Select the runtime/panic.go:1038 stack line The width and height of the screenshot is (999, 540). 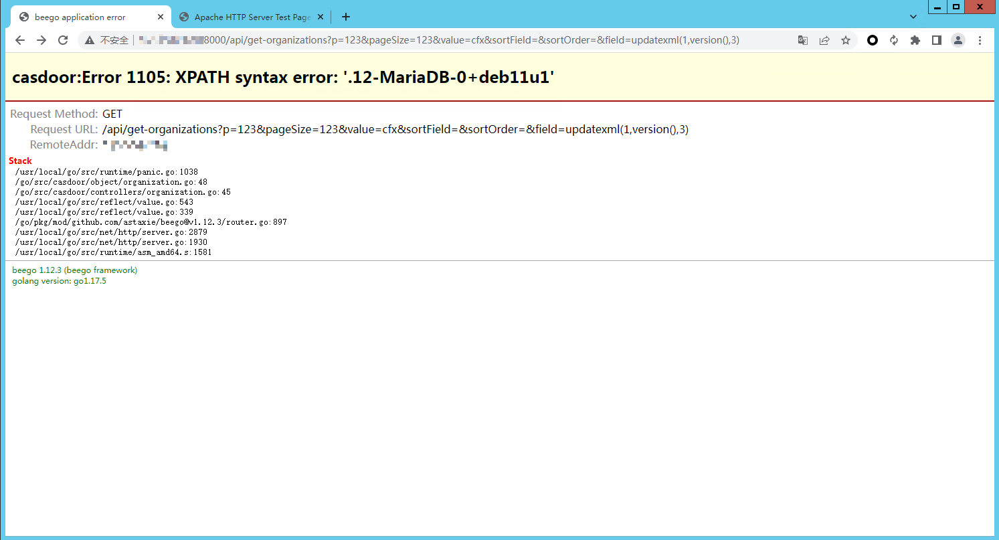click(106, 172)
